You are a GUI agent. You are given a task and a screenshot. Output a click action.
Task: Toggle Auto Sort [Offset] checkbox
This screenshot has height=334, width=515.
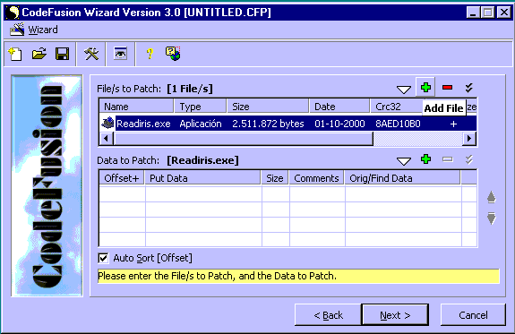click(x=103, y=258)
